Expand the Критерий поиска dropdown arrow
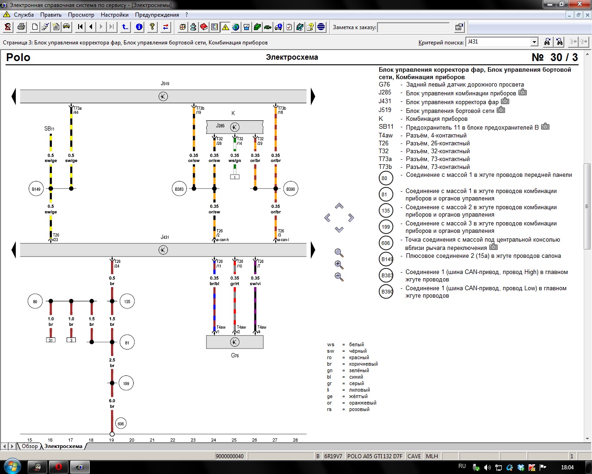 click(x=534, y=42)
